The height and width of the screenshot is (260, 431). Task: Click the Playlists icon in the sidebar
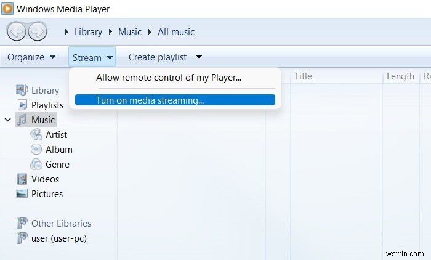click(x=22, y=105)
